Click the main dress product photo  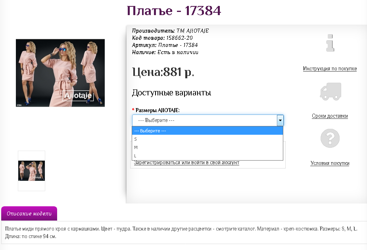pos(60,73)
